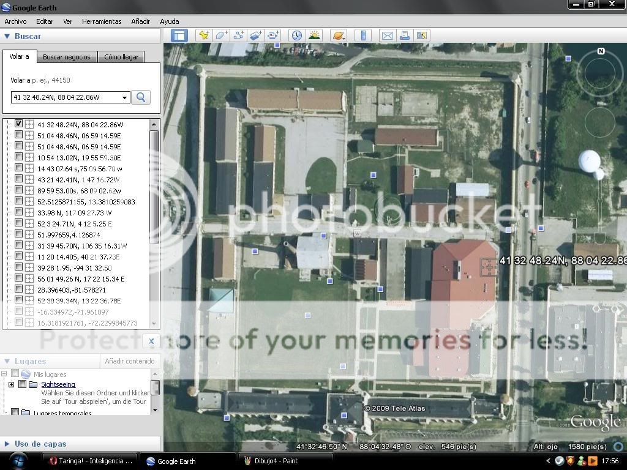
Task: Click the search magnifying glass button
Action: (x=141, y=97)
